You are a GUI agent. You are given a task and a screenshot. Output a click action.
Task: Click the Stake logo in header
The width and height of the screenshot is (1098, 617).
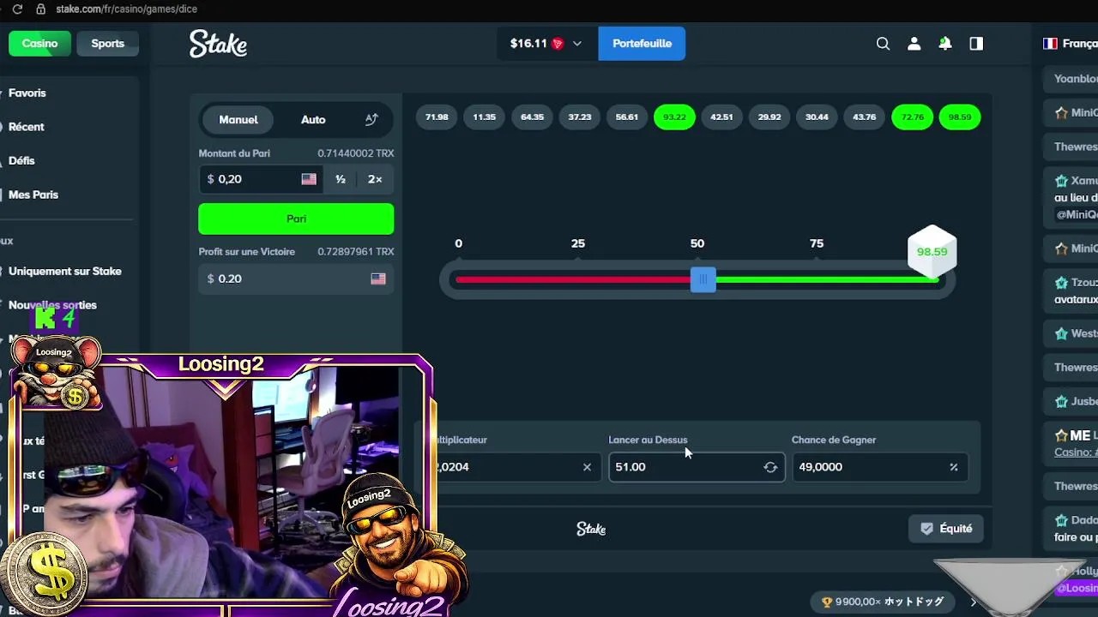218,44
